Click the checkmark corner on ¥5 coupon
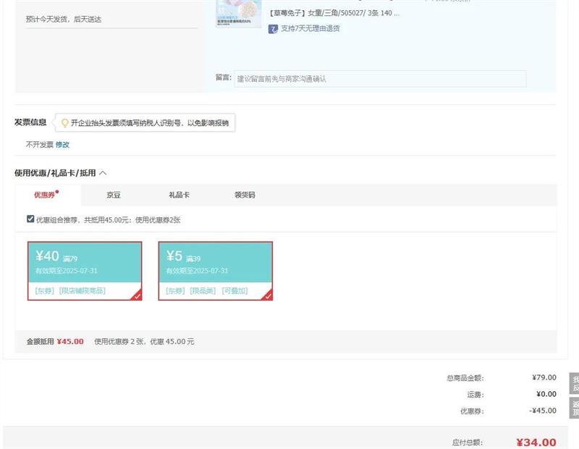The image size is (579, 449). click(268, 295)
